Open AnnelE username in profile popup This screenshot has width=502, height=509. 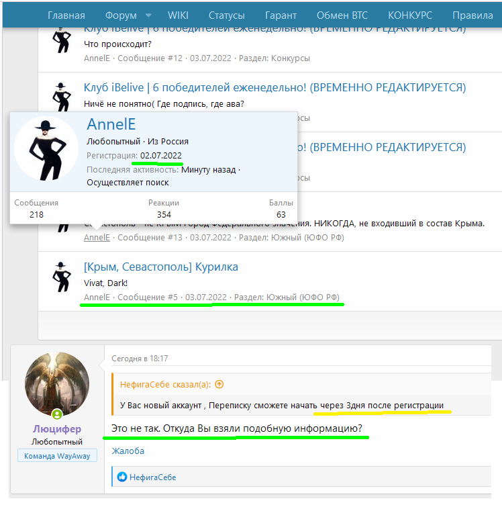[x=111, y=124]
